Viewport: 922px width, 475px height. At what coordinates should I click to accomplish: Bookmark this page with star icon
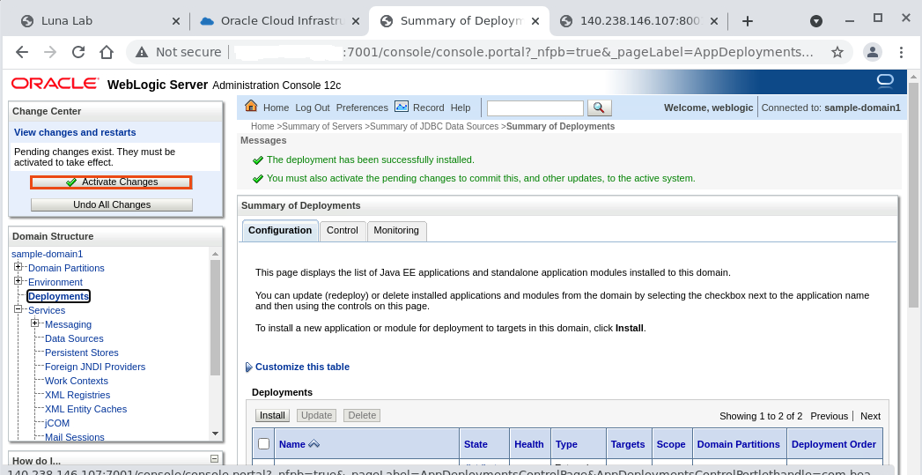coord(837,52)
